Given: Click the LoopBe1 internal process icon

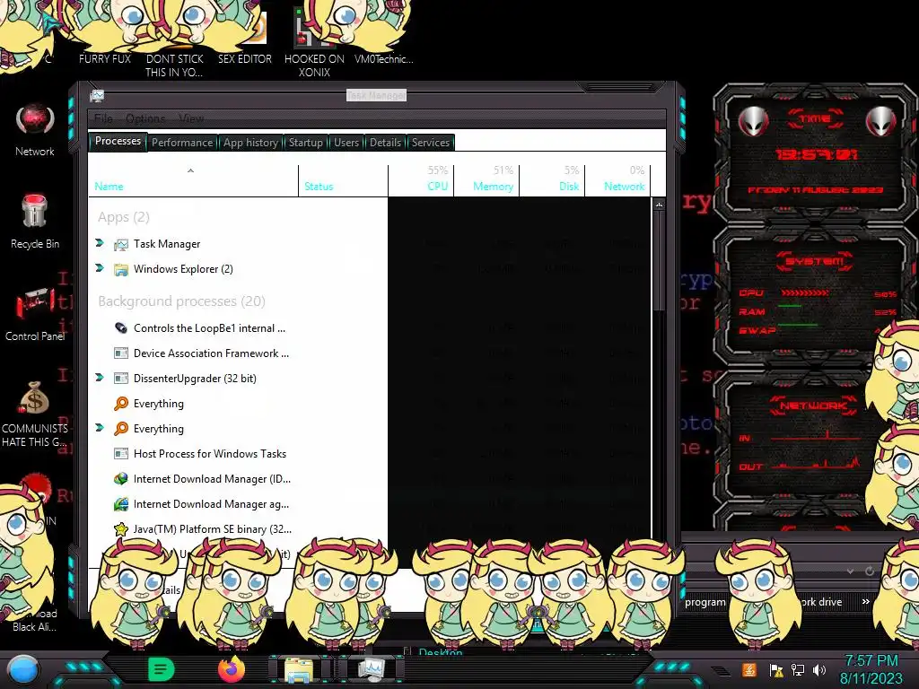Looking at the screenshot, I should tap(121, 328).
